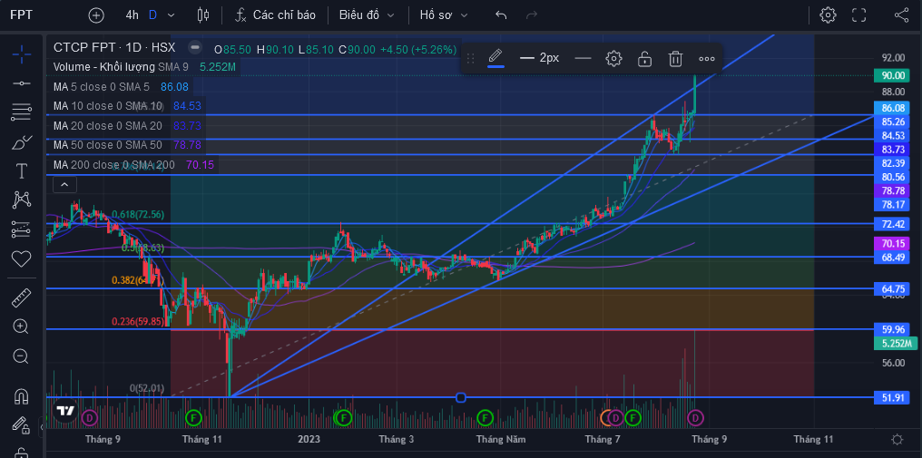The height and width of the screenshot is (458, 922).
Task: Click the F marker near Tháng Năm
Action: [x=485, y=417]
